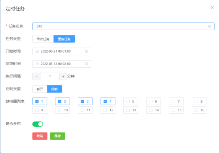Screen dimensions: 219x153
Task: Select 闭合 control type
Action: (55, 89)
